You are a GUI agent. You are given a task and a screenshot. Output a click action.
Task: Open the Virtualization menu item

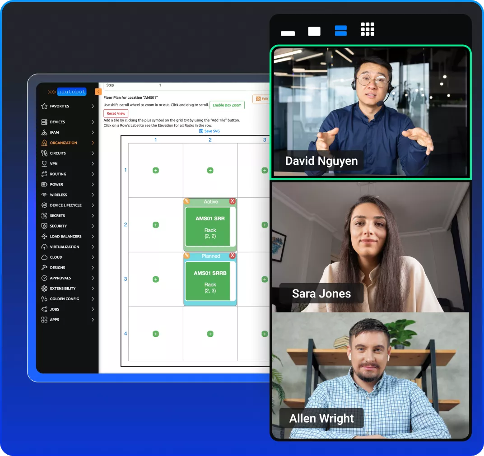tap(68, 247)
